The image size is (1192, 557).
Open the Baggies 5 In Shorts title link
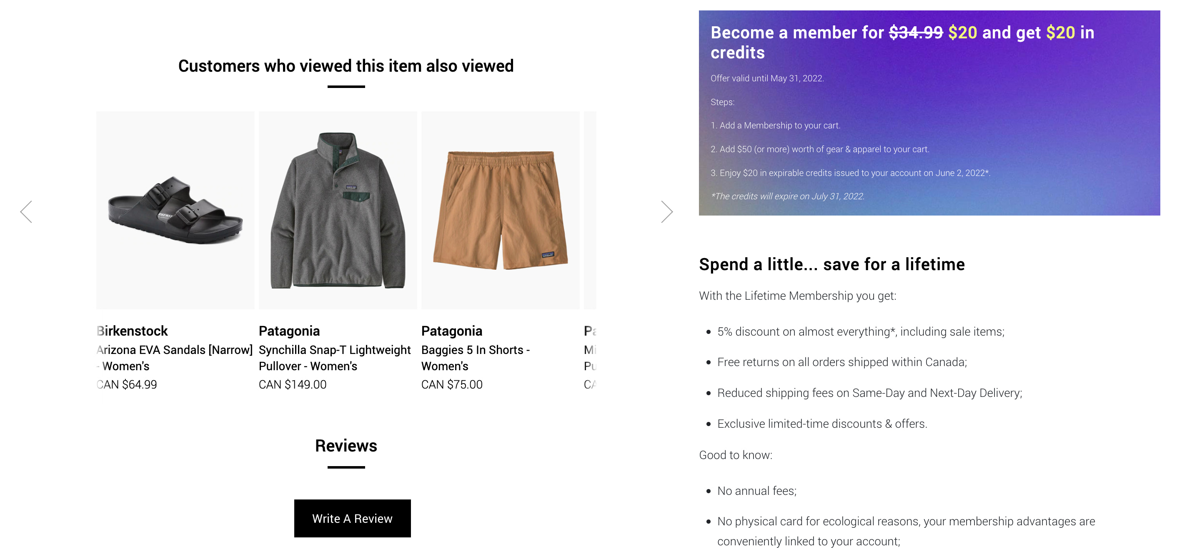click(475, 358)
